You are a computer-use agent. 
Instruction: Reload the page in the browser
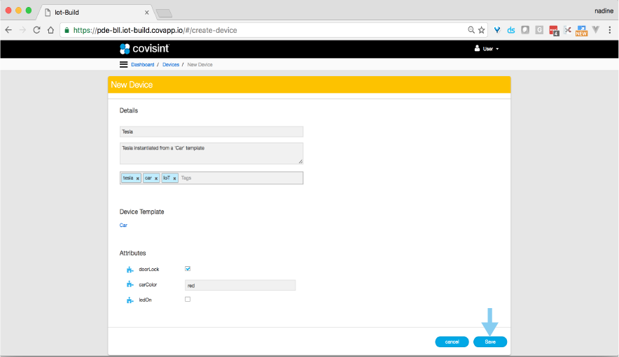(x=36, y=30)
